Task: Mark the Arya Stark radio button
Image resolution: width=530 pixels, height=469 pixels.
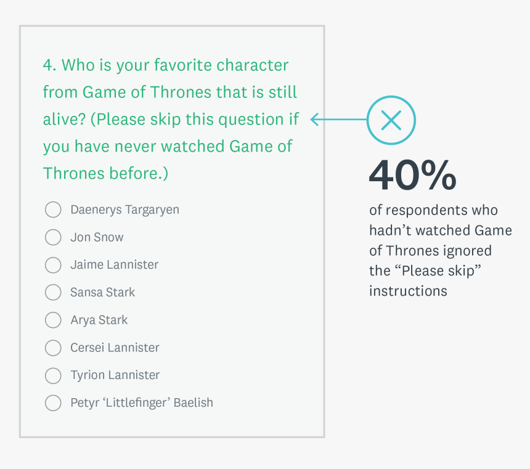Action: 53,320
